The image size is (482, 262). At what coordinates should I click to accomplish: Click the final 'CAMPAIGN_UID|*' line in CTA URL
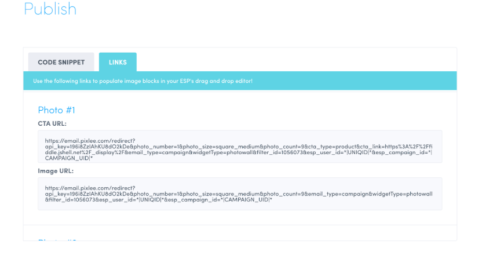pyautogui.click(x=69, y=159)
